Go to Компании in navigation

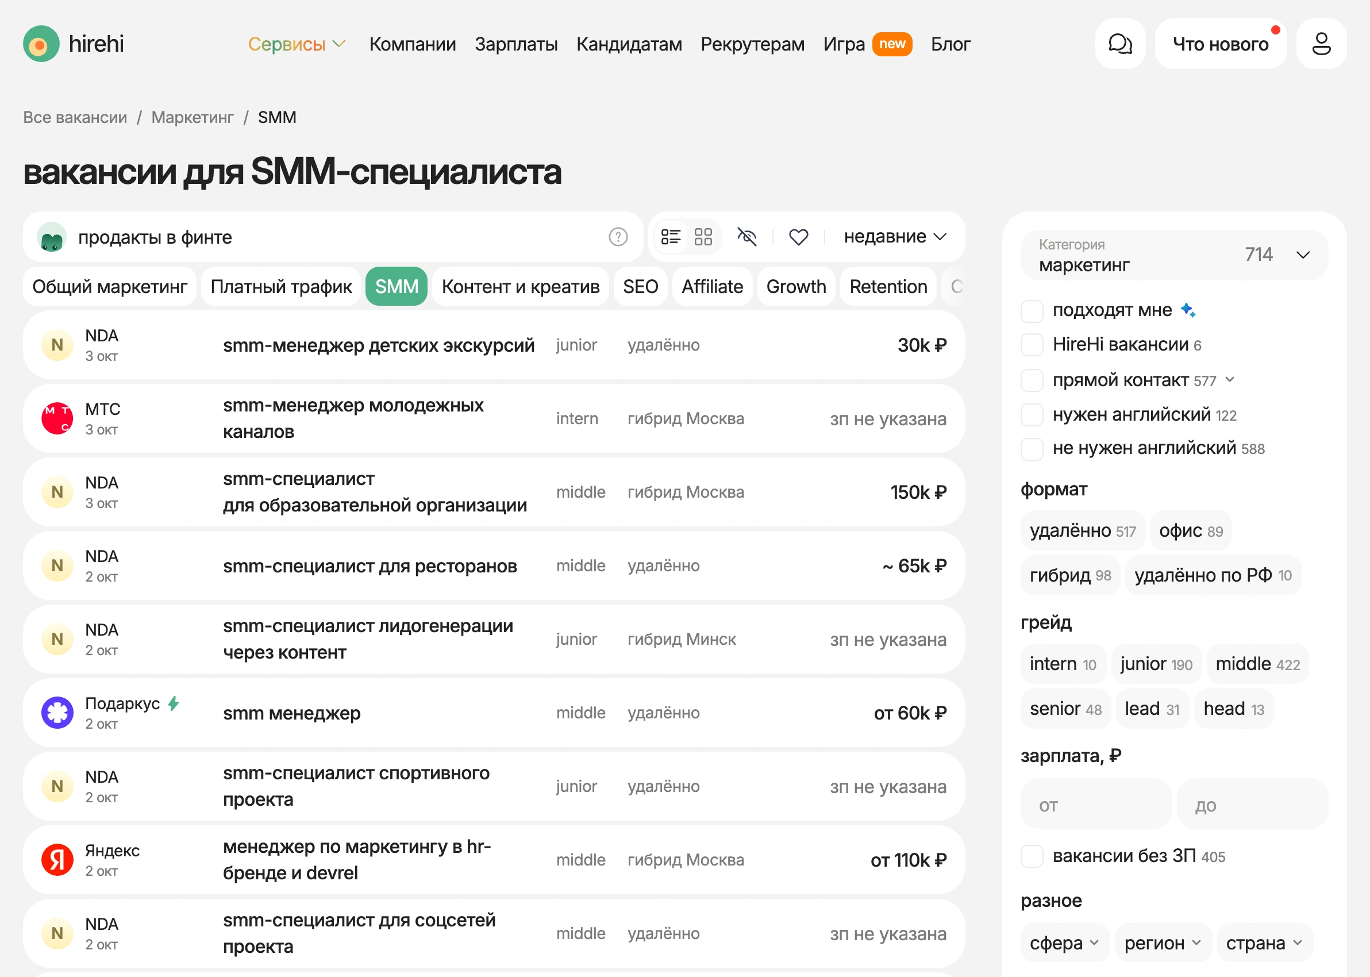(x=412, y=44)
